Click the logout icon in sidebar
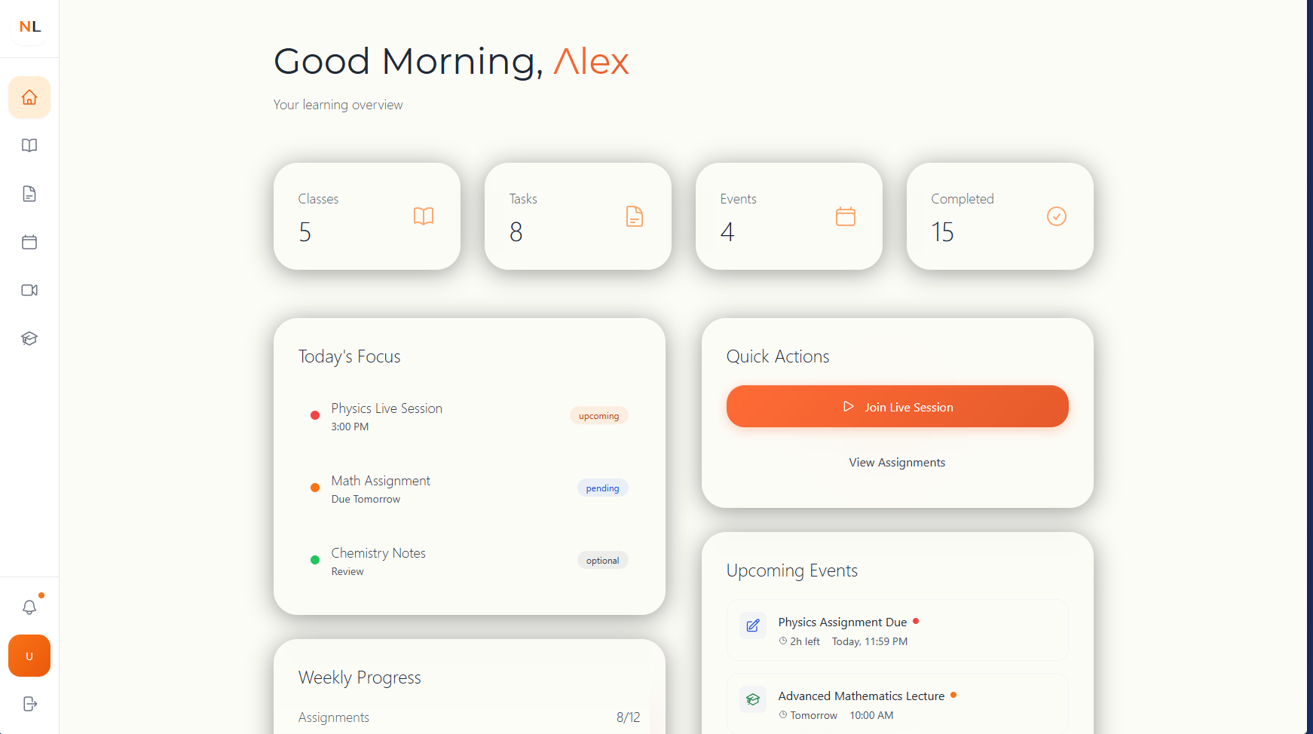Screen dimensions: 1313x734 click(29, 704)
